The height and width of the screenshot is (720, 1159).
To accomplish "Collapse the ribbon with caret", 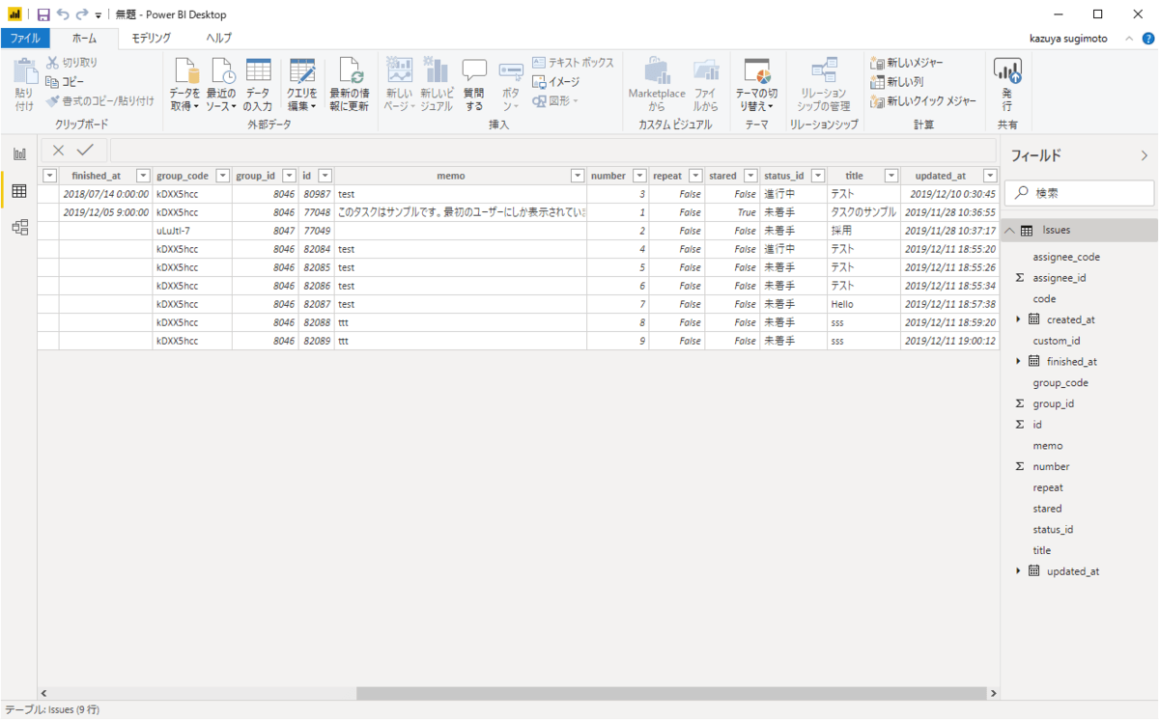I will 1129,39.
